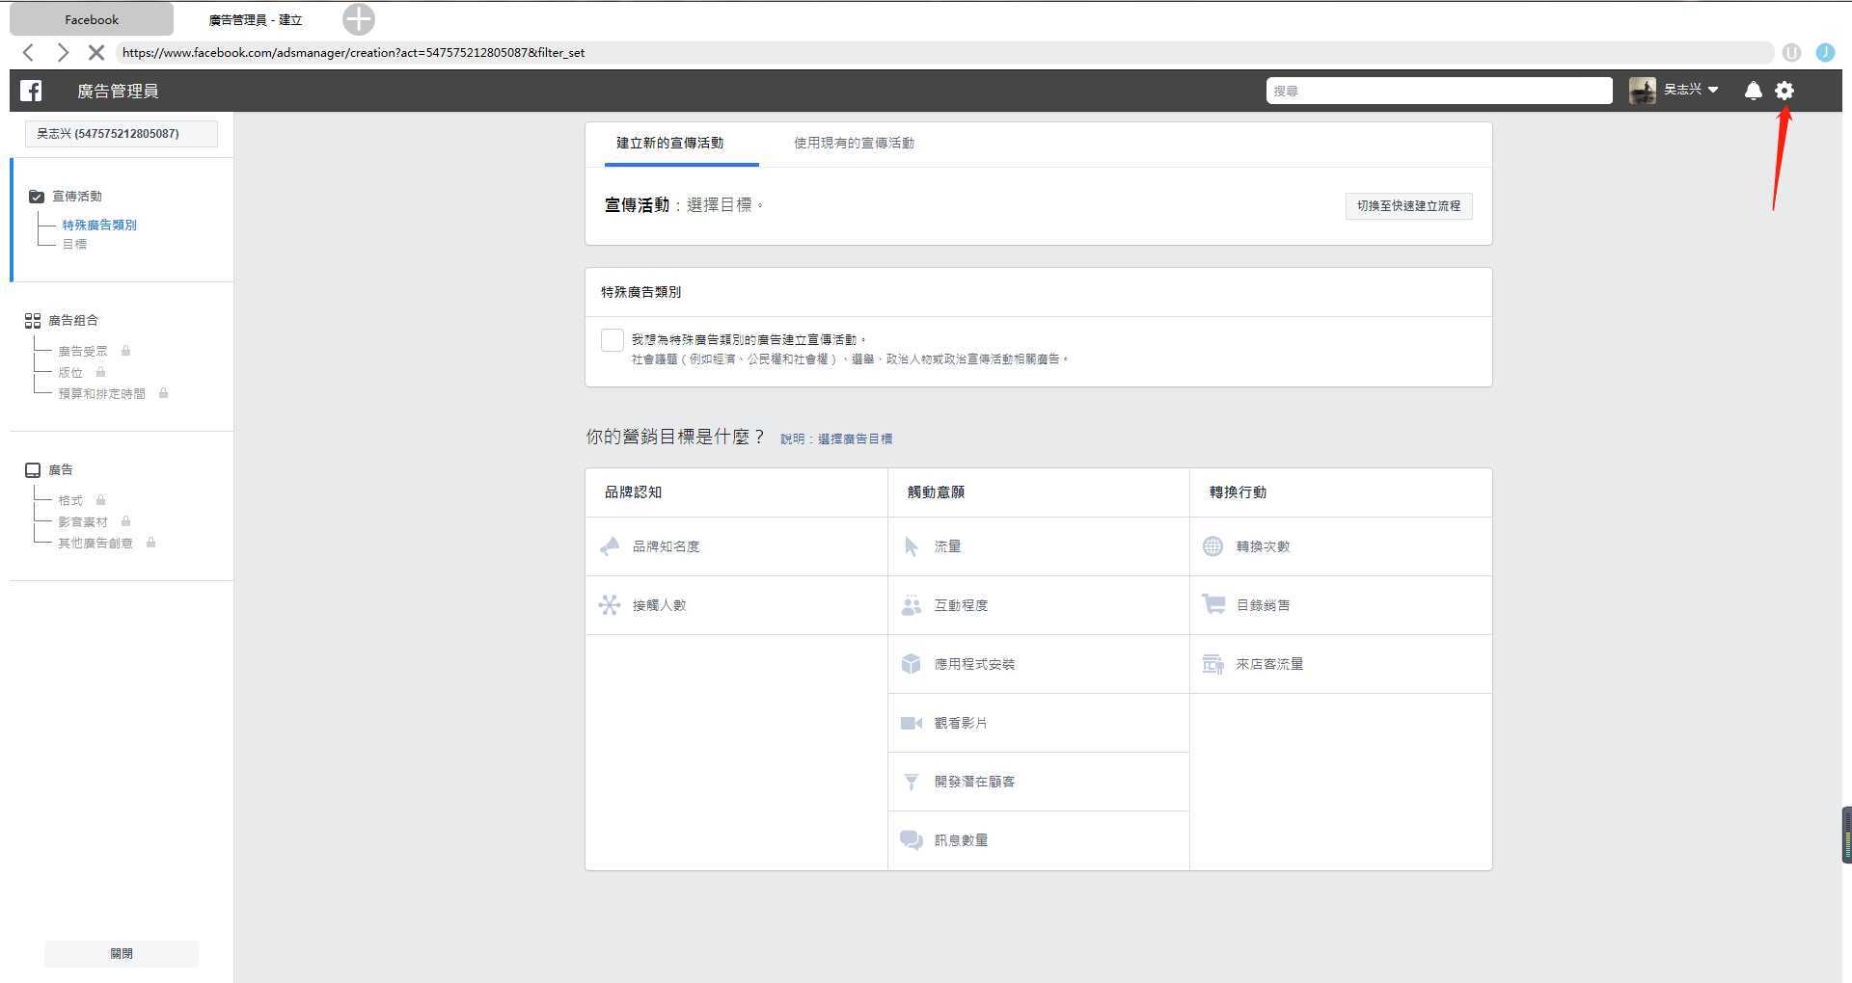Choose 來店客流量 objective text
The width and height of the screenshot is (1852, 983).
pyautogui.click(x=1269, y=664)
